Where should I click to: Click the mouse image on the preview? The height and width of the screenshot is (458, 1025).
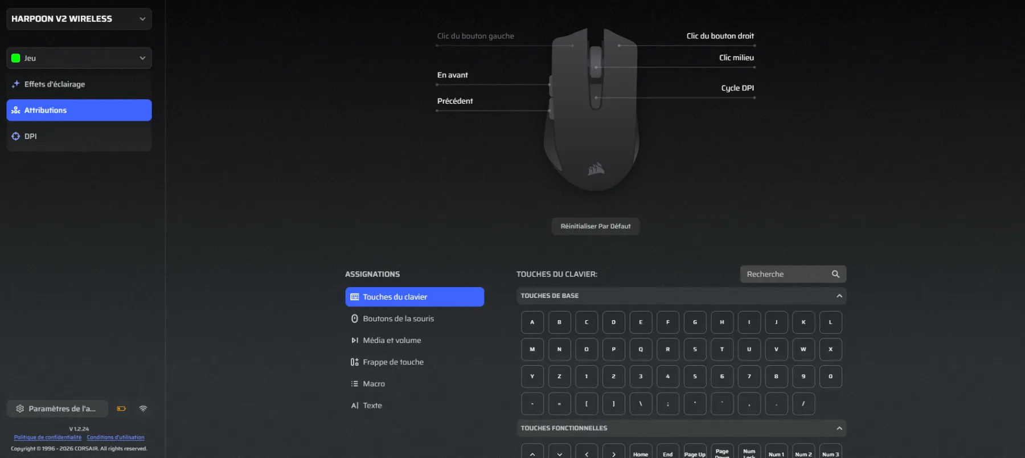[x=592, y=109]
